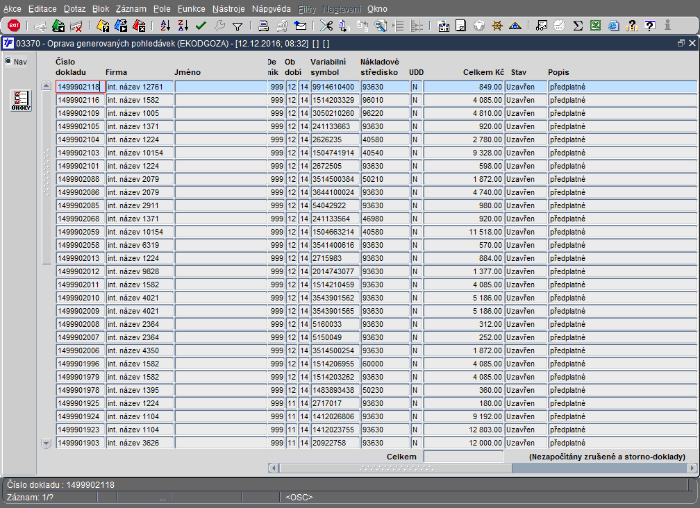Screen dimensions: 700x508
Task: Sort descending with the Z-A icon
Action: point(183,26)
